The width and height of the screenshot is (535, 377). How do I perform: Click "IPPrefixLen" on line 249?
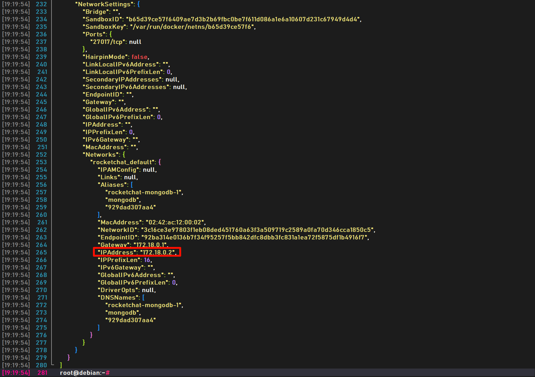click(x=104, y=132)
